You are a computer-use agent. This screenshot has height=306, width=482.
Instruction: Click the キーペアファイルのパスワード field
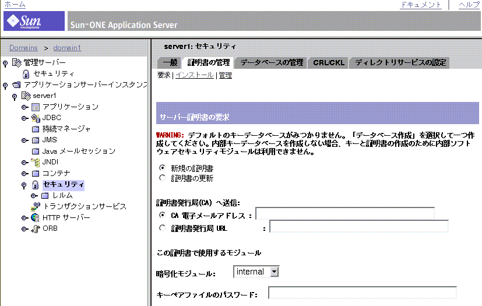pos(363,293)
